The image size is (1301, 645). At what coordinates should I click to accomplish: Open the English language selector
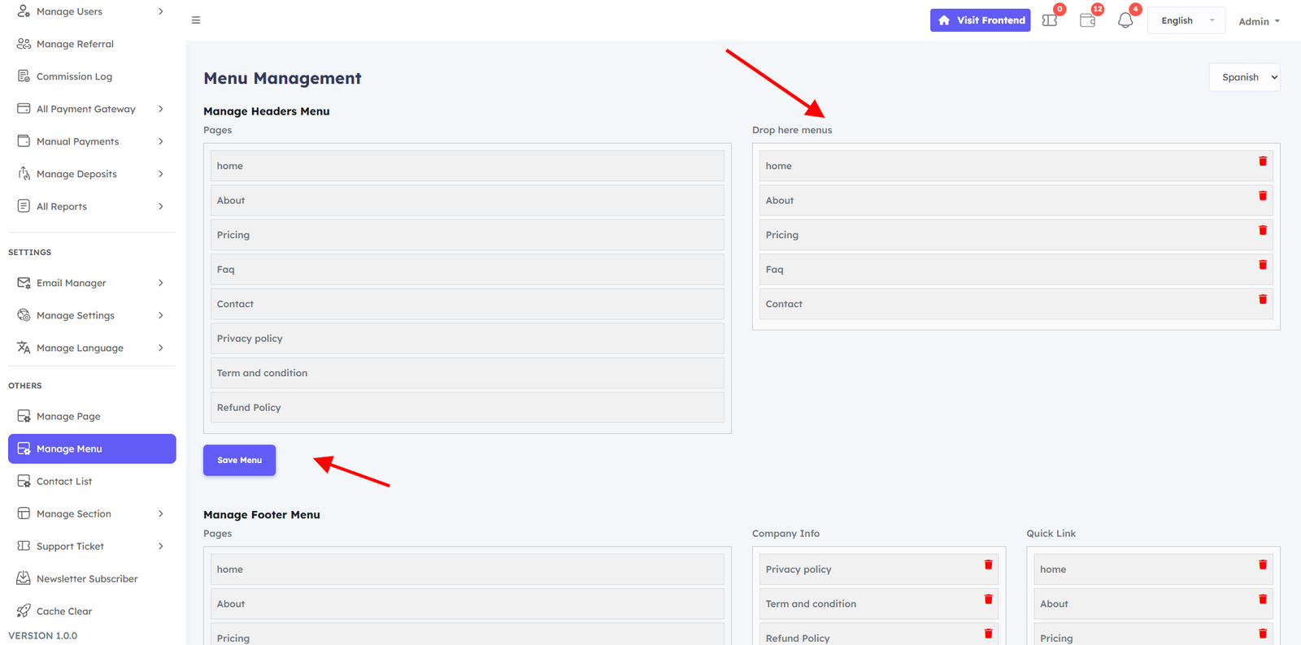pyautogui.click(x=1186, y=21)
